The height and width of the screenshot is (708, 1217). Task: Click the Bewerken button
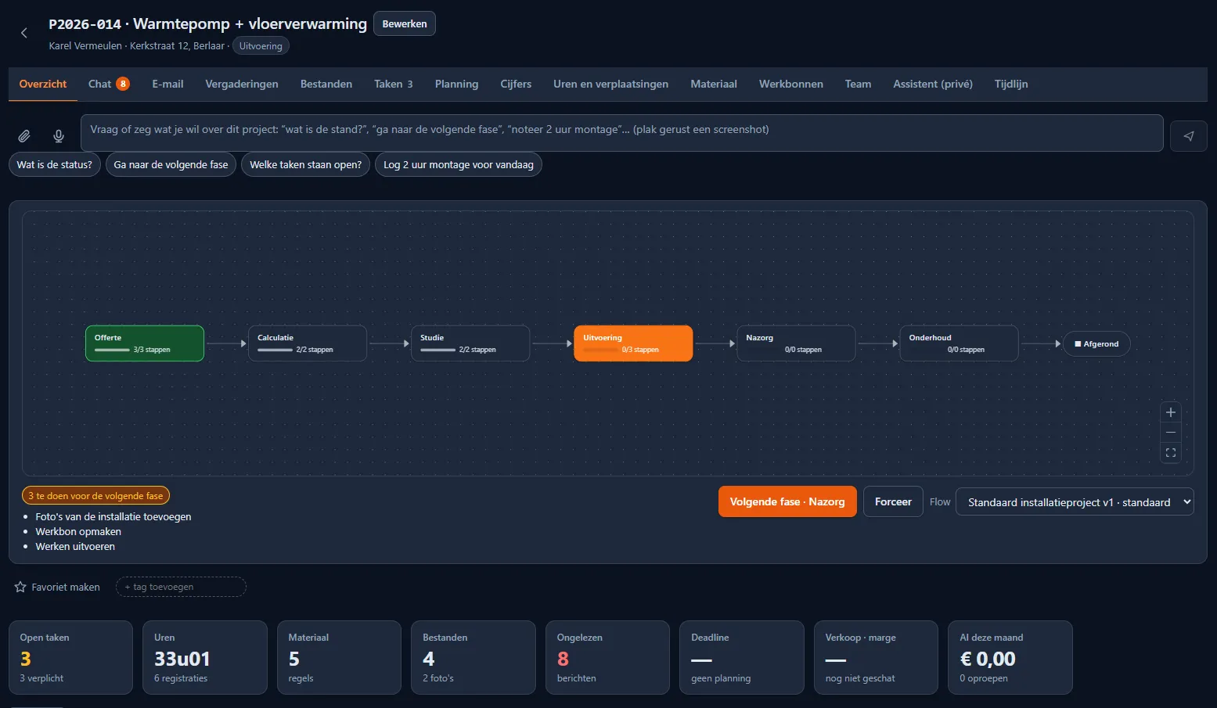[405, 23]
